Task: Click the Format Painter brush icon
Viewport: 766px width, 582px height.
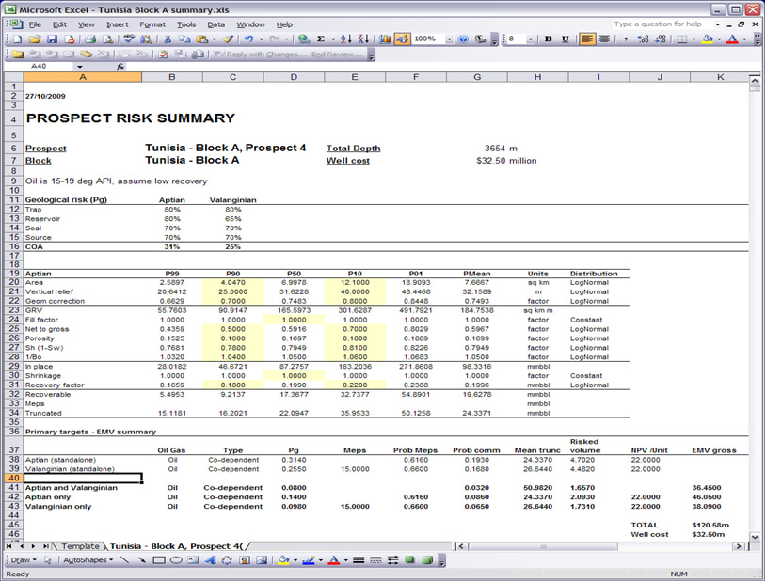Action: coord(227,39)
